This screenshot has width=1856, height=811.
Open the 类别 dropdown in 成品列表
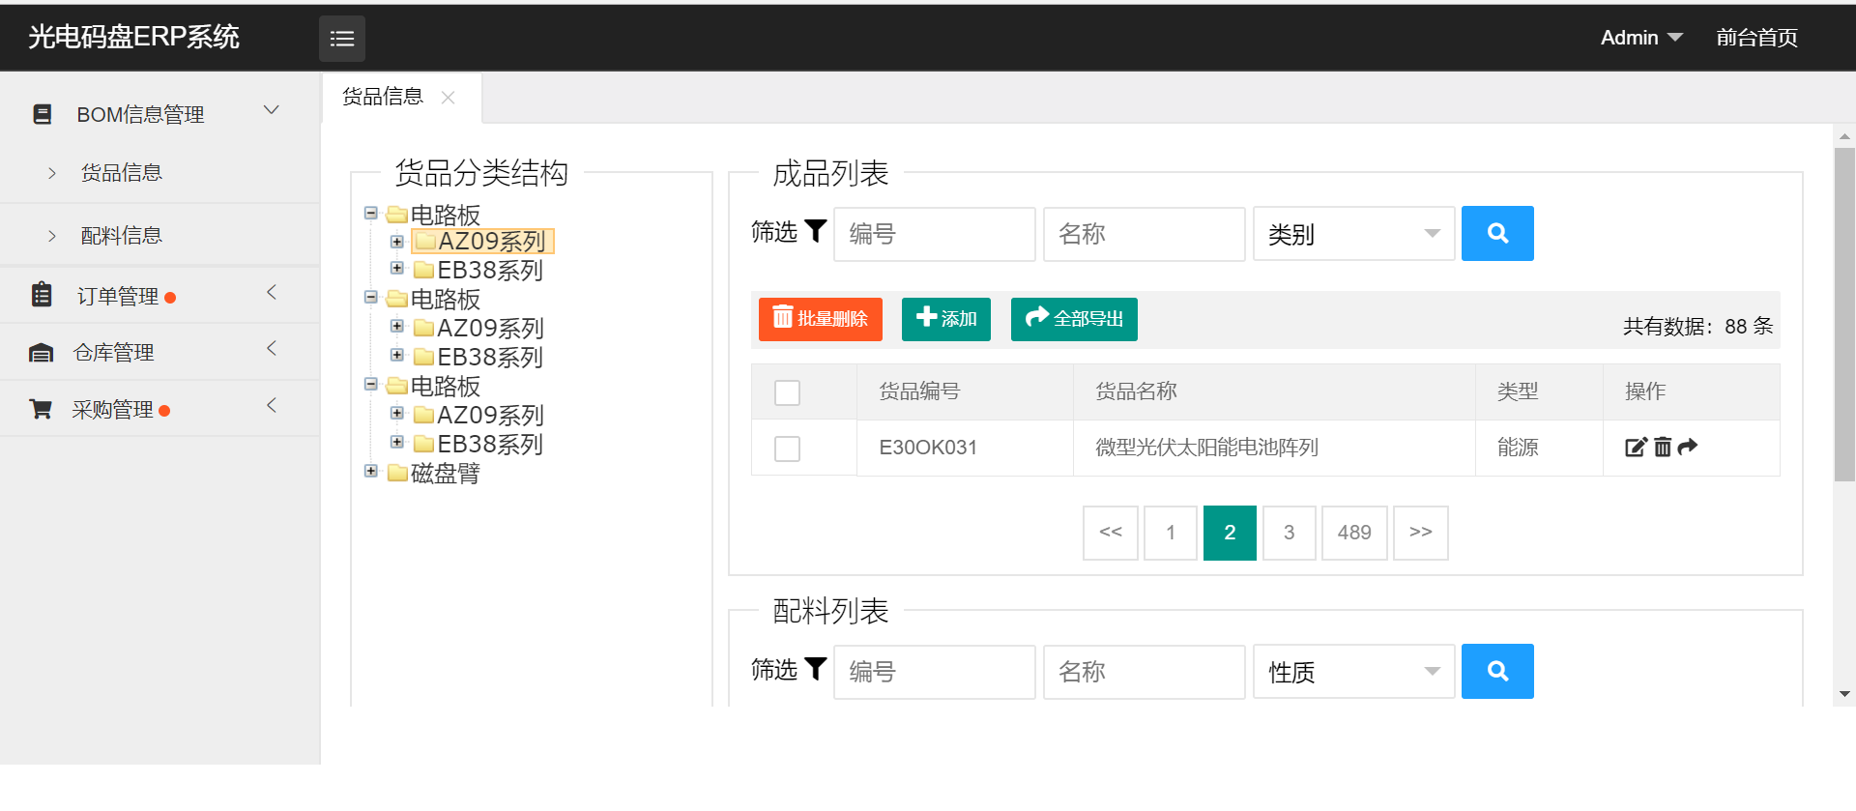pos(1353,234)
